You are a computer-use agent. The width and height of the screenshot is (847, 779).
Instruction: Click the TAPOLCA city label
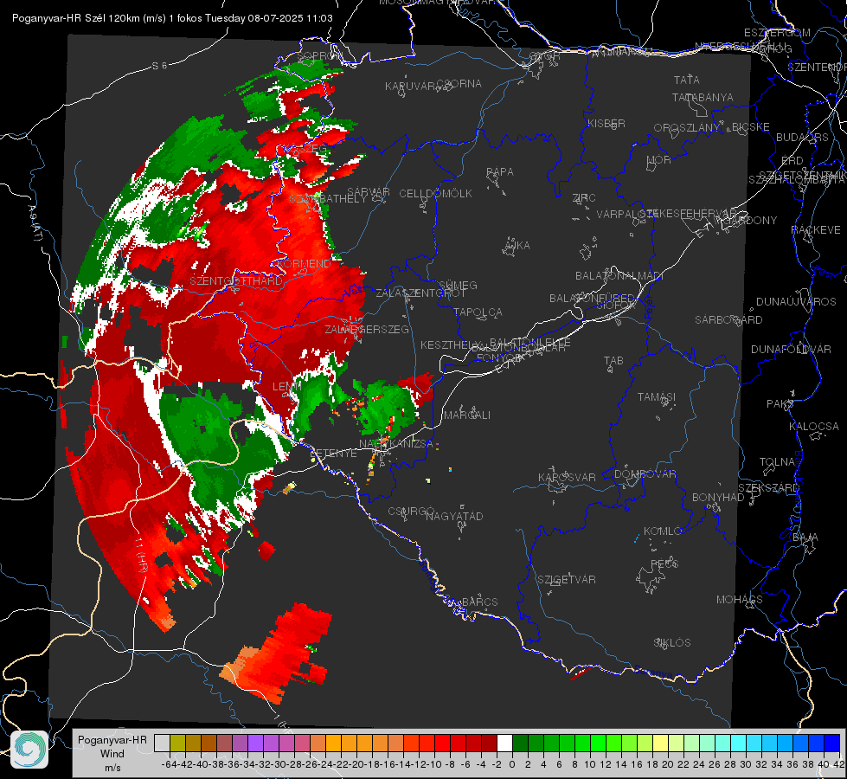point(478,312)
